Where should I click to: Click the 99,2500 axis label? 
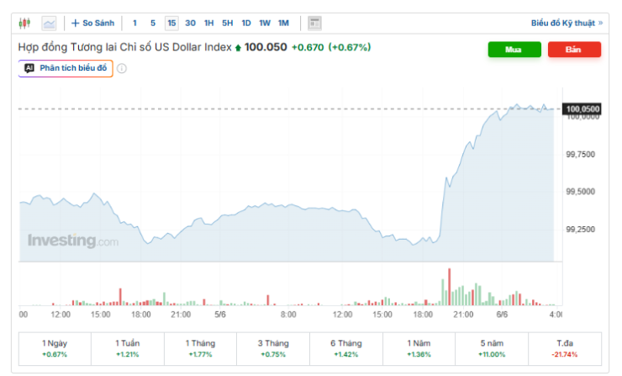(x=580, y=230)
